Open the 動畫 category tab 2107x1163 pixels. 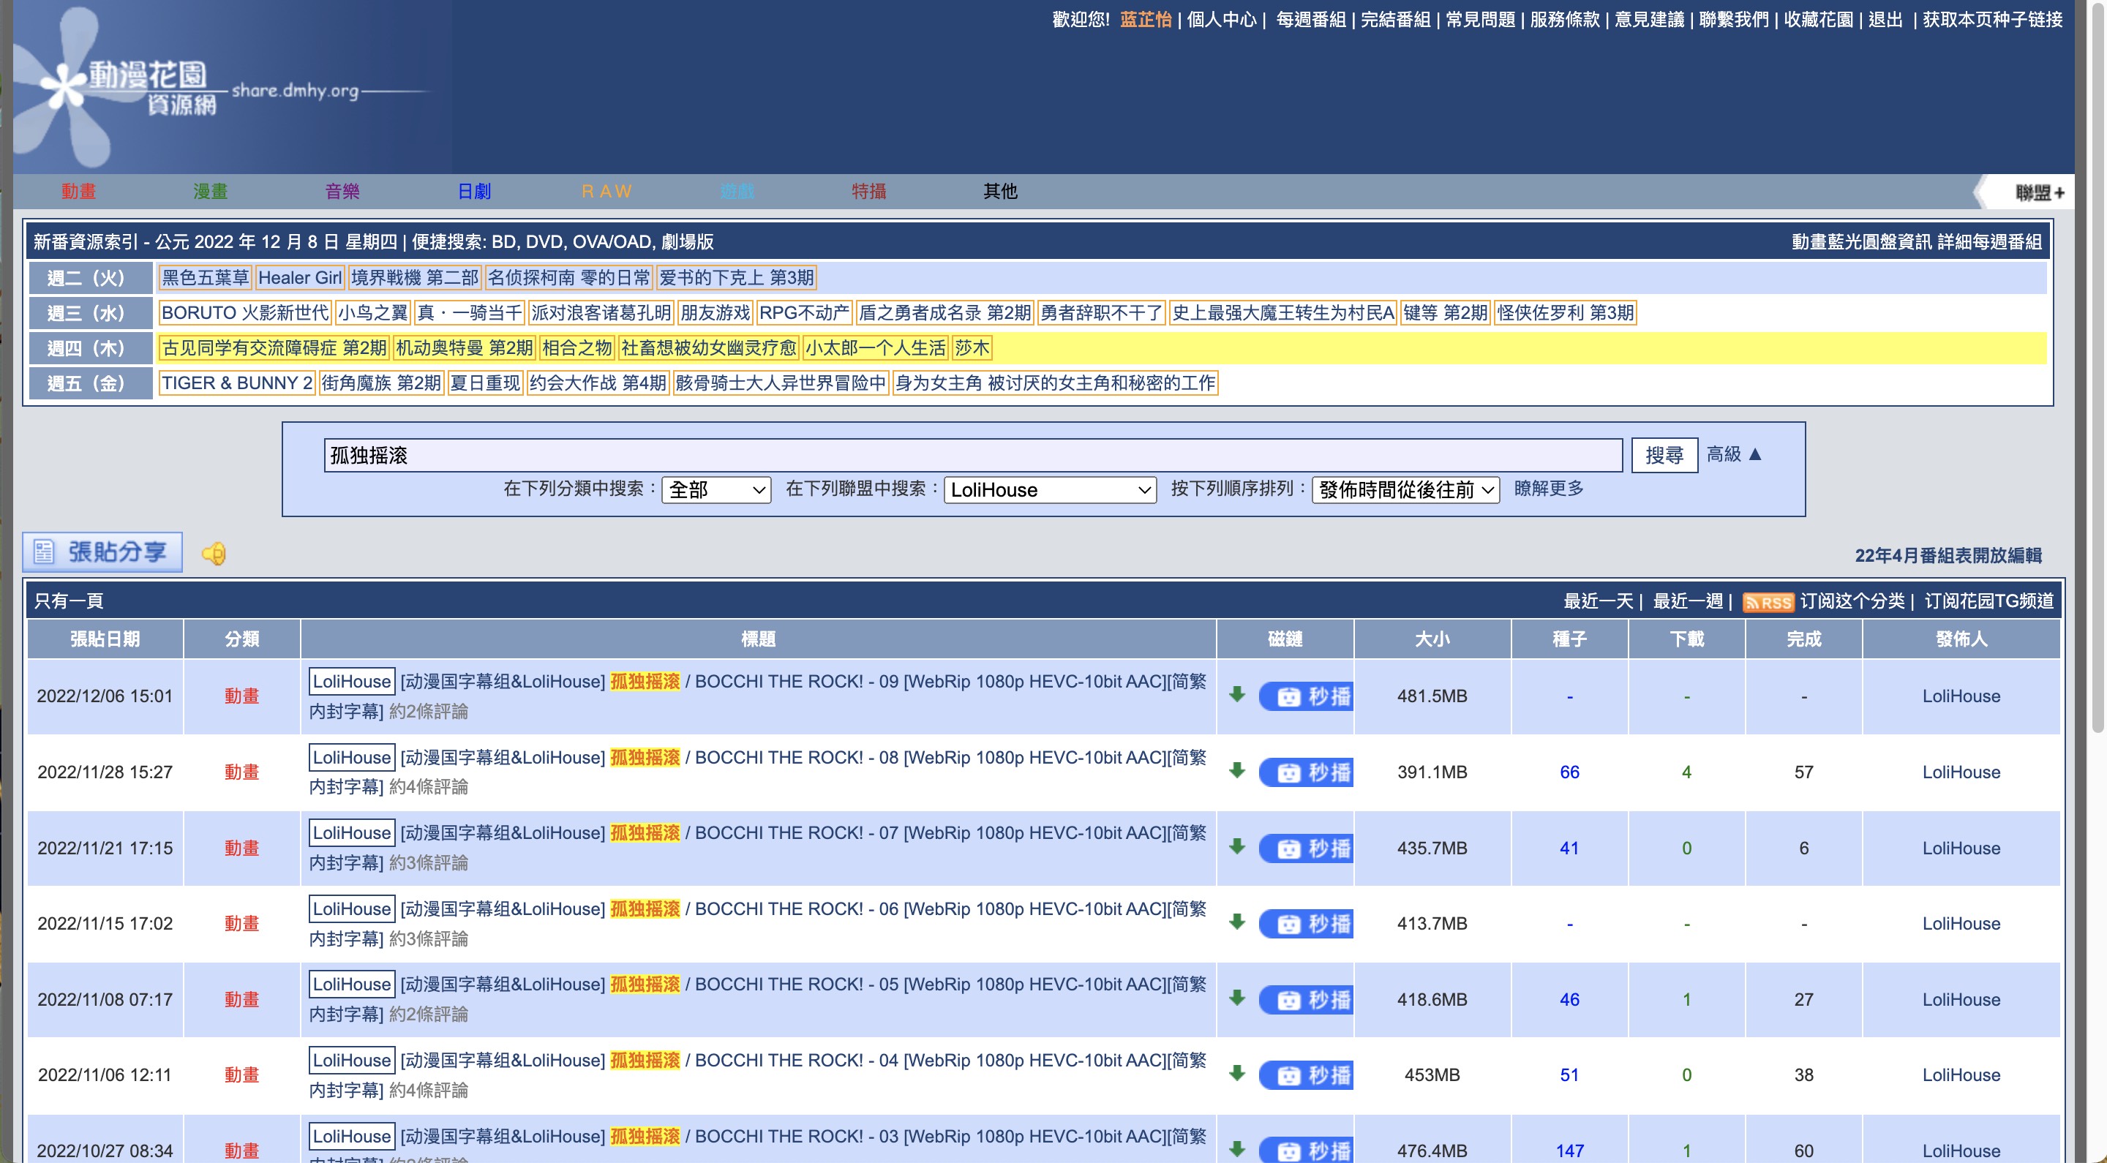pyautogui.click(x=78, y=192)
